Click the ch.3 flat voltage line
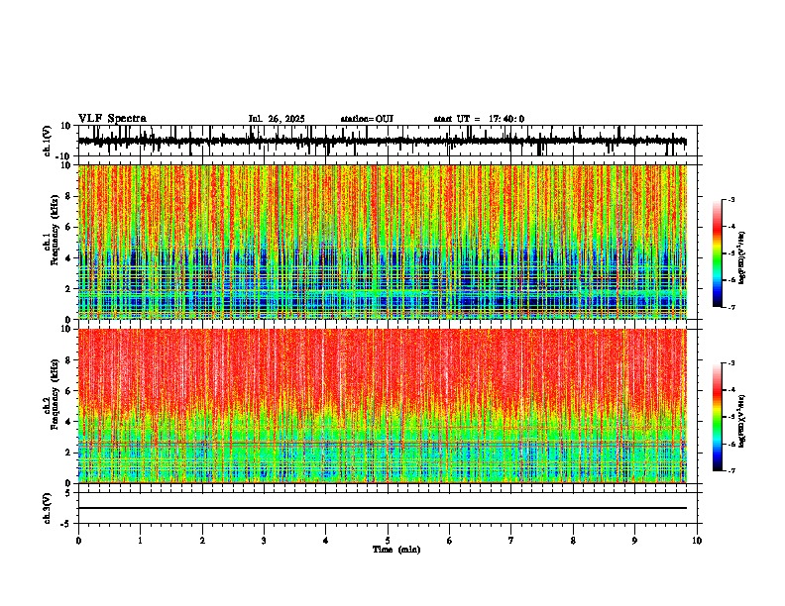 [383, 508]
